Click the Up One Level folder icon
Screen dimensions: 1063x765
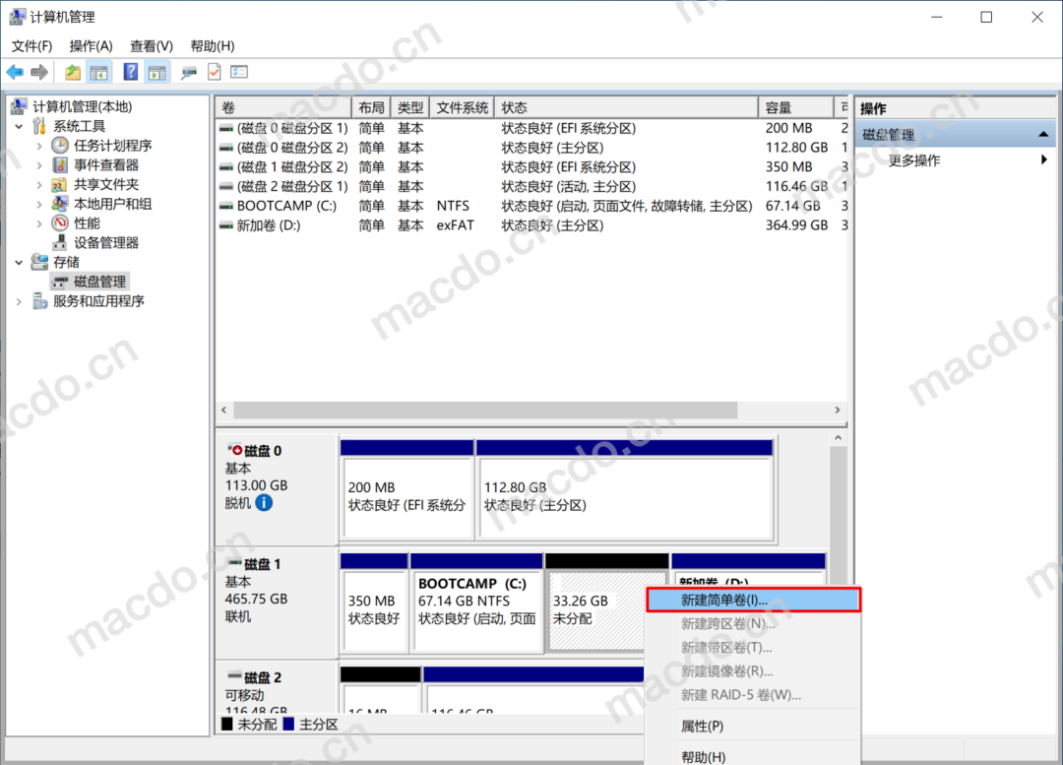pyautogui.click(x=73, y=72)
